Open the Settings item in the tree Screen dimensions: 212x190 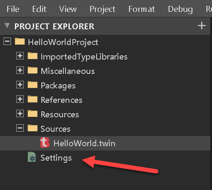[56, 158]
